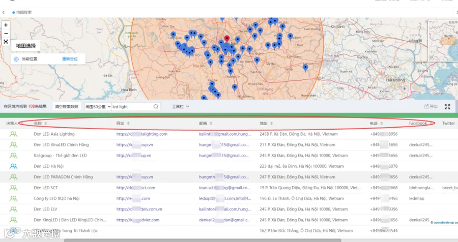This screenshot has height=242, width=458.
Task: Click the 清空搜索数据 button
Action: tap(67, 107)
